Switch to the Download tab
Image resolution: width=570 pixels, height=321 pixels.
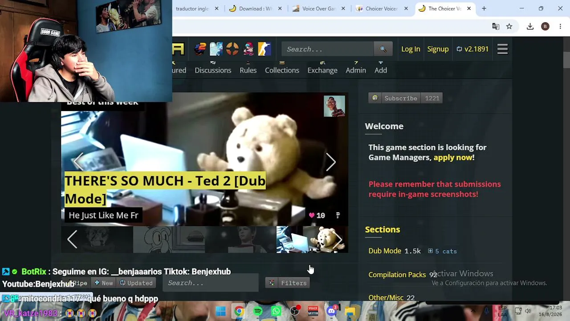(x=255, y=8)
